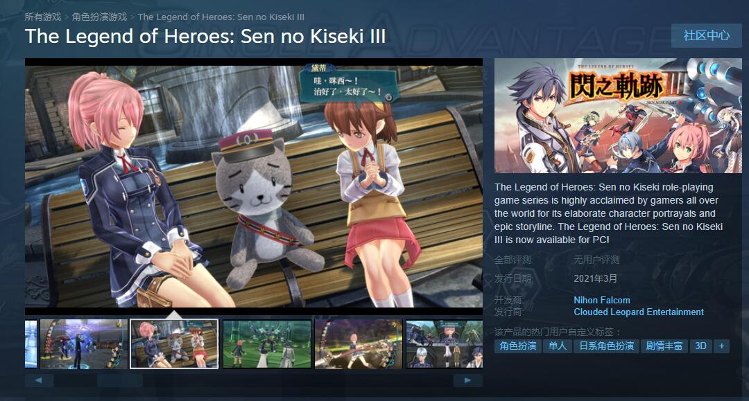Open the Clouded Leopard Entertainment publisher link
Screen dimensions: 749x401
pyautogui.click(x=639, y=312)
